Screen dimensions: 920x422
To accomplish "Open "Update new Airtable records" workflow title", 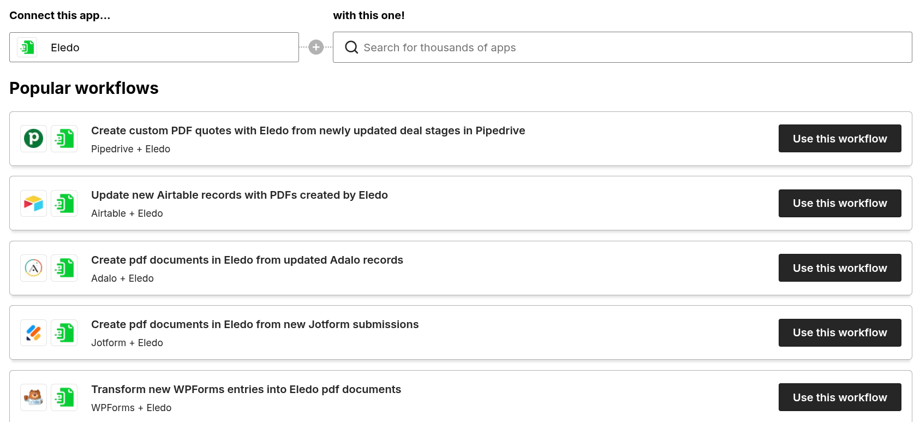I will coord(239,195).
